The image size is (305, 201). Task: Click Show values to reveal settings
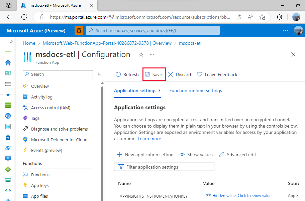coord(196,155)
